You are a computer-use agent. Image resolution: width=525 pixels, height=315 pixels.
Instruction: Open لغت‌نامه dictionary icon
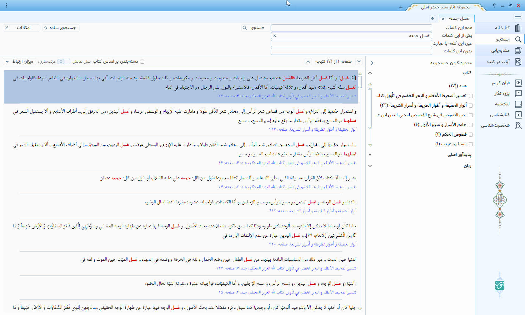click(518, 104)
